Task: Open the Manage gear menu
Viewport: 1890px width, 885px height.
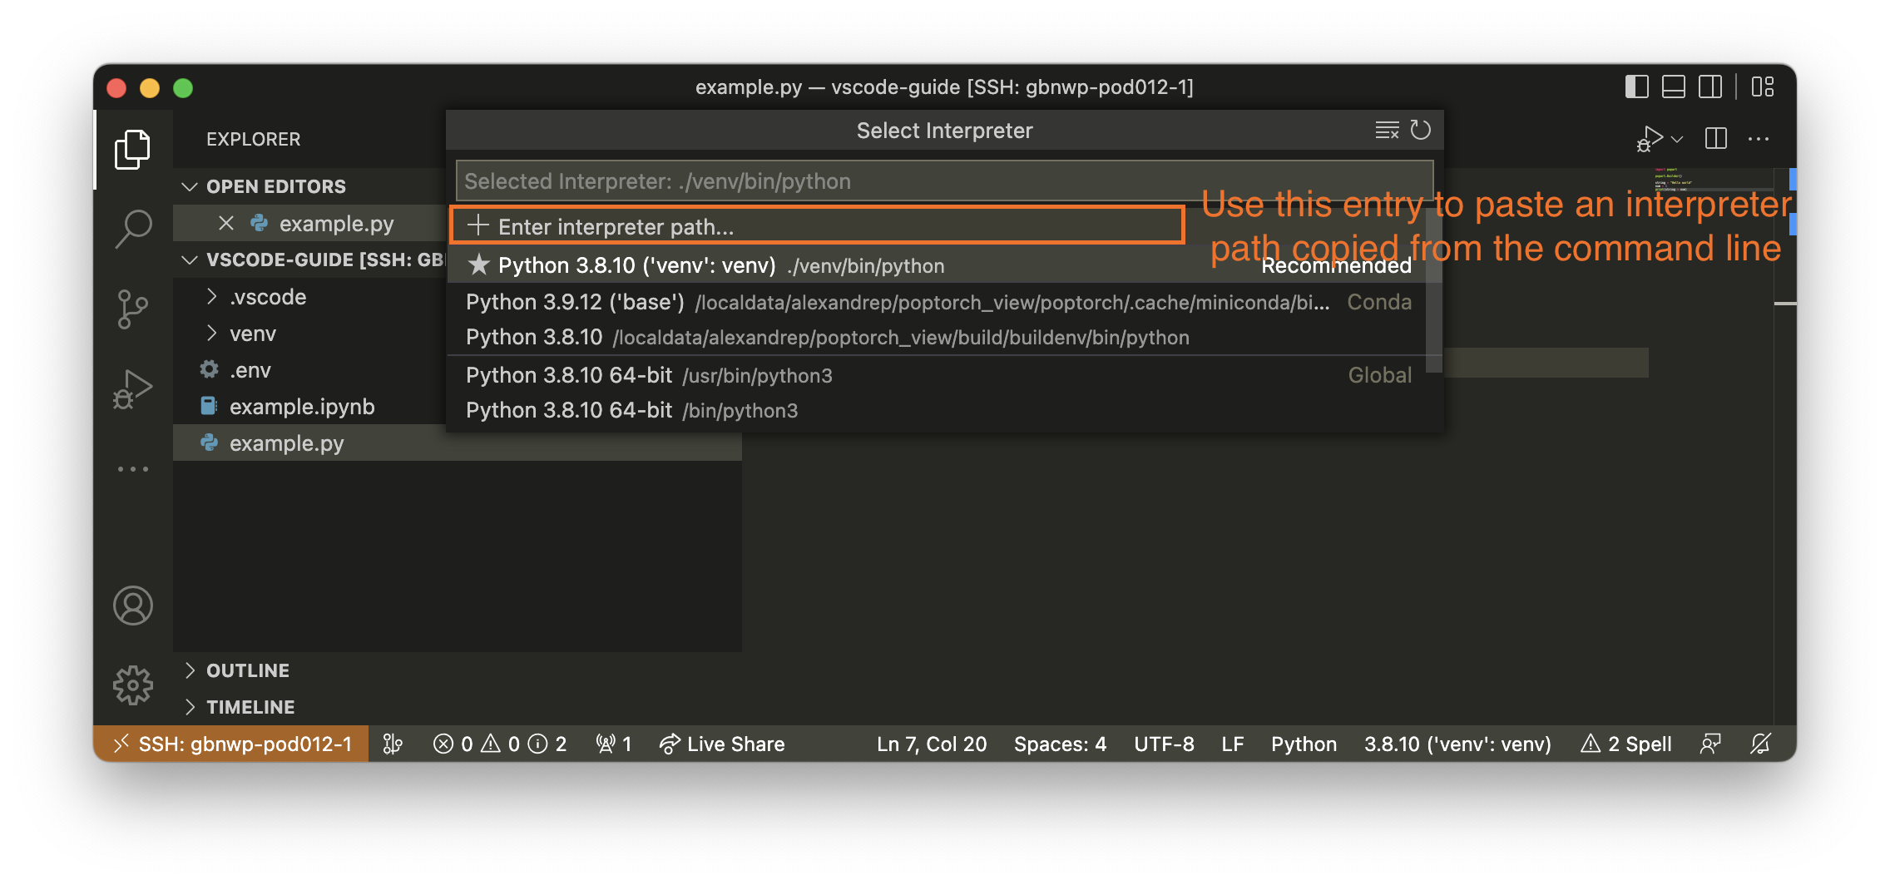Action: coord(133,685)
